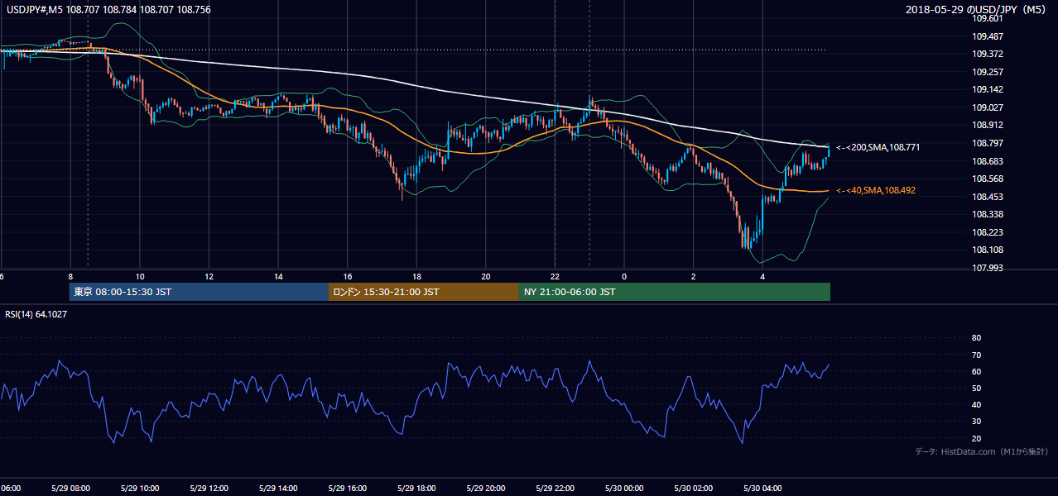The height and width of the screenshot is (496, 1058).
Task: Click the 108.453 price axis label
Action: (987, 197)
